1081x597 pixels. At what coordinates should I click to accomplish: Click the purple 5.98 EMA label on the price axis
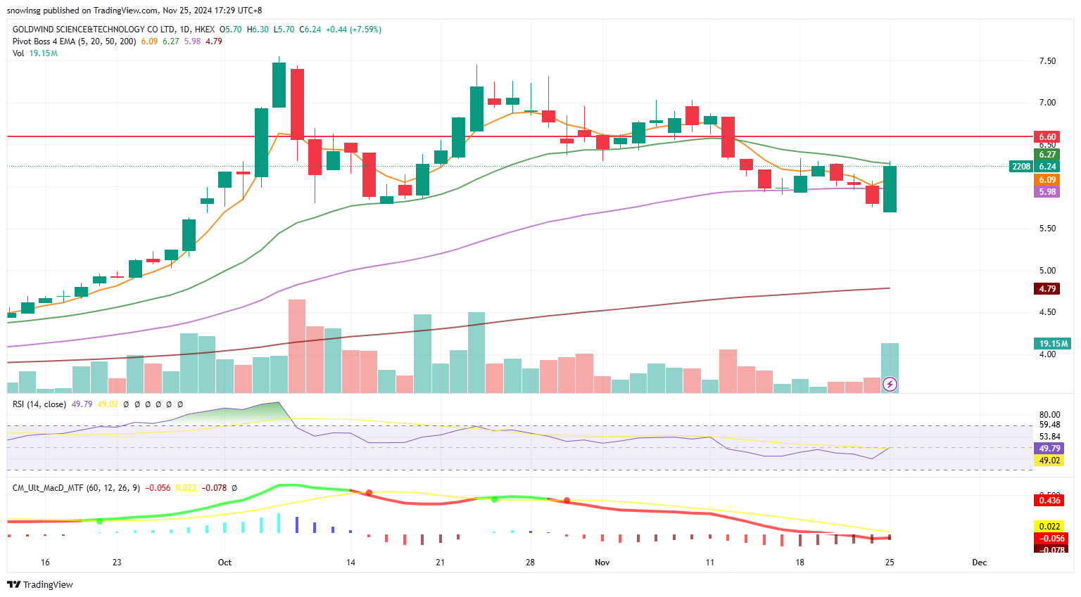click(1047, 192)
